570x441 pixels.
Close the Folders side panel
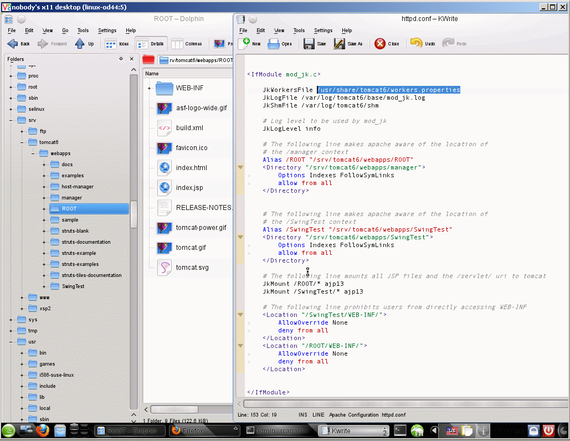pyautogui.click(x=132, y=59)
